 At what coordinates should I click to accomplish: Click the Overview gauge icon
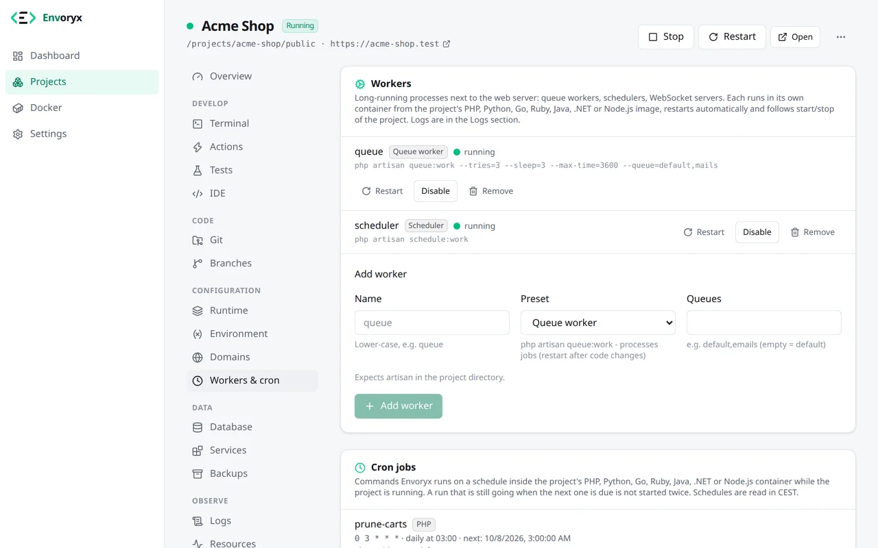coord(198,77)
